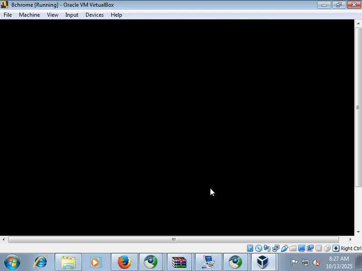The height and width of the screenshot is (271, 362).
Task: Open the Input menu
Action: click(71, 15)
